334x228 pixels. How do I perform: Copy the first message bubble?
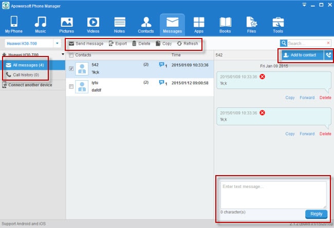290,98
